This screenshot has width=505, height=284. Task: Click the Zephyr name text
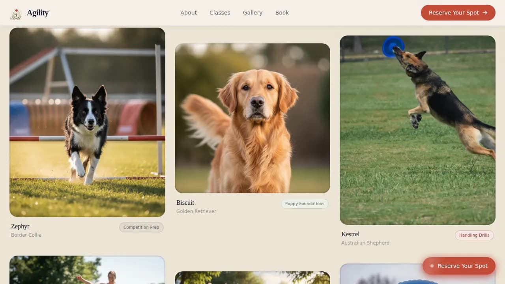20,226
